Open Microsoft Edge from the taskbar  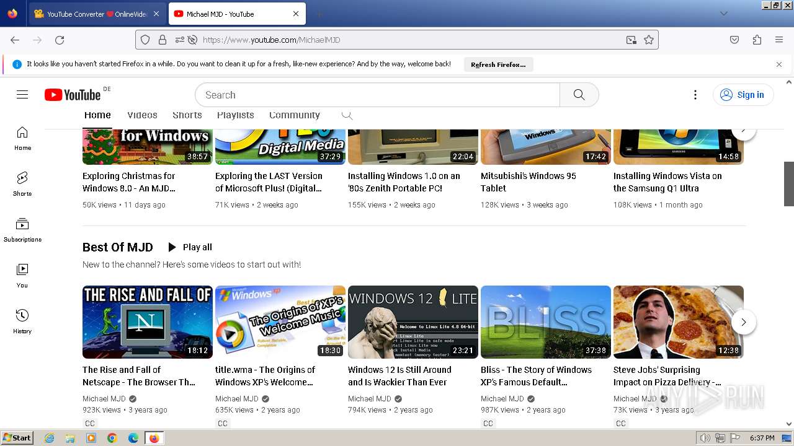click(133, 438)
